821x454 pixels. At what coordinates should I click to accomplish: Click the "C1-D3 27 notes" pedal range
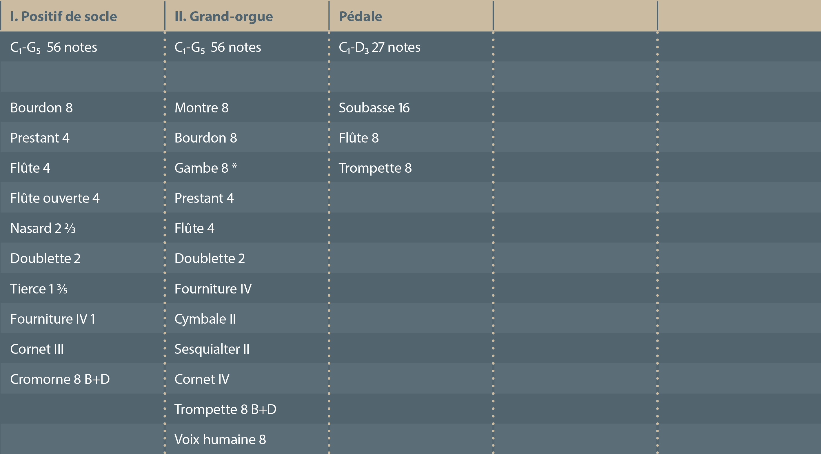379,47
